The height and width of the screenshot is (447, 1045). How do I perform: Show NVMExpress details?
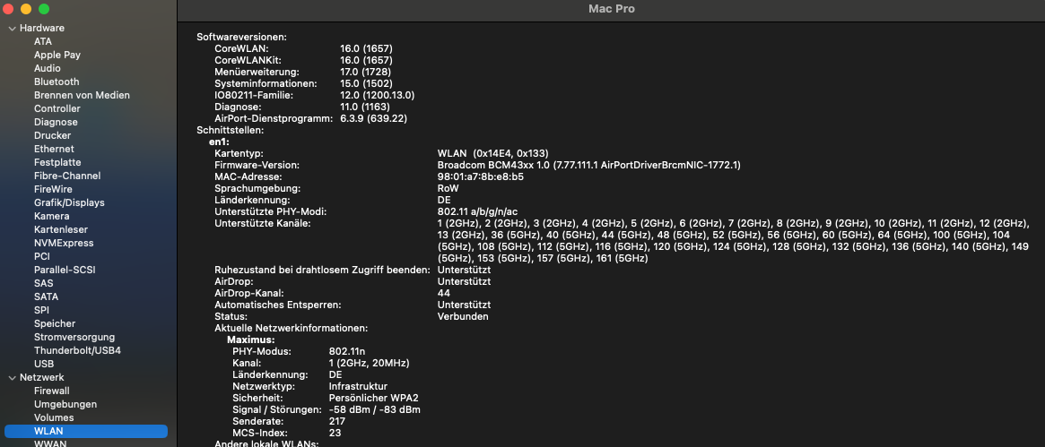pyautogui.click(x=64, y=243)
